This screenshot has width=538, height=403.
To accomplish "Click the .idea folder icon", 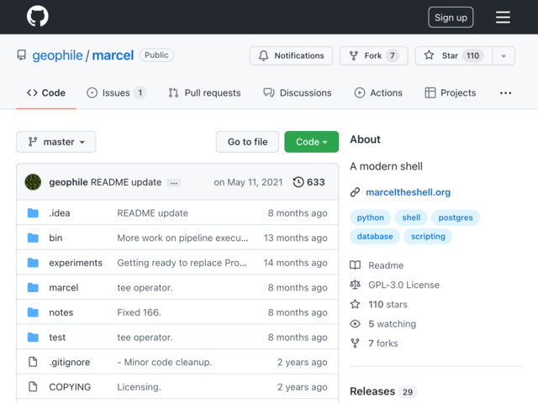I will click(33, 212).
